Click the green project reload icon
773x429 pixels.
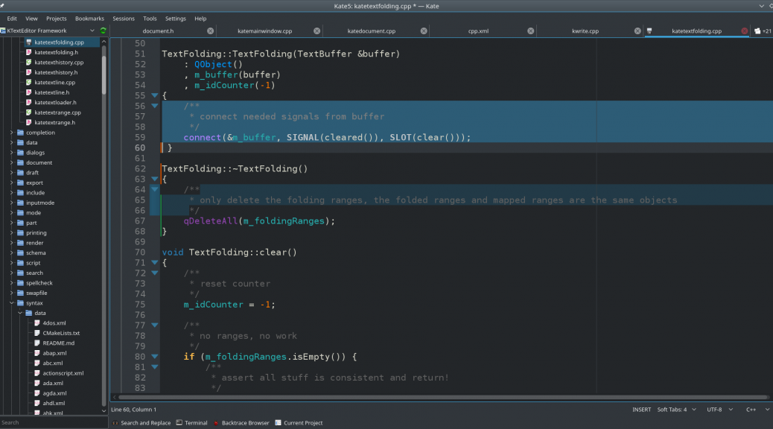(104, 31)
